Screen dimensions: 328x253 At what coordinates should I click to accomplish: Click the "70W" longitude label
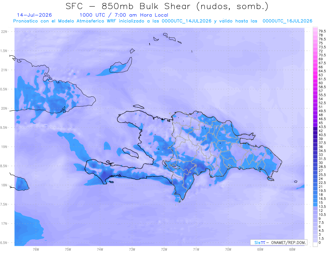(228, 249)
